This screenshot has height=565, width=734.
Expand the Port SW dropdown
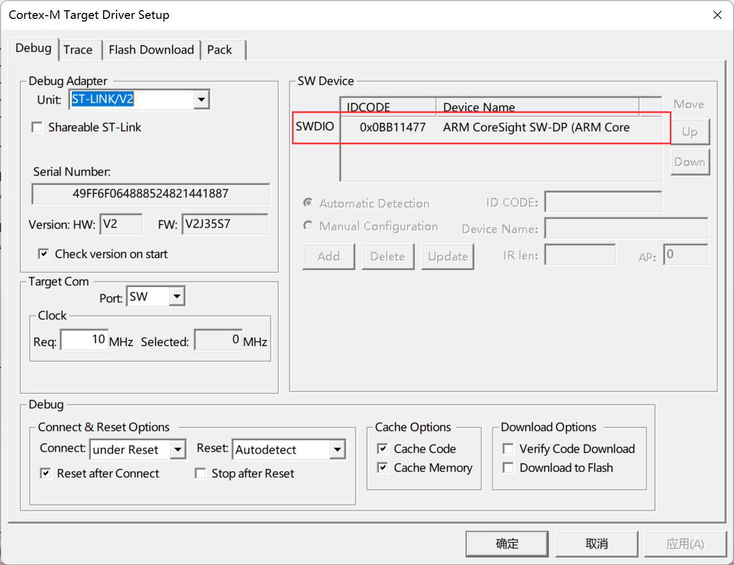177,297
